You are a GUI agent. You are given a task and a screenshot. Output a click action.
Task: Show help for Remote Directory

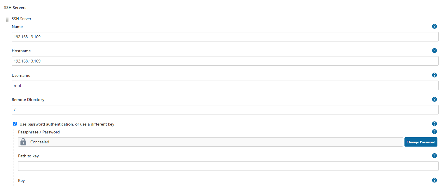(434, 99)
